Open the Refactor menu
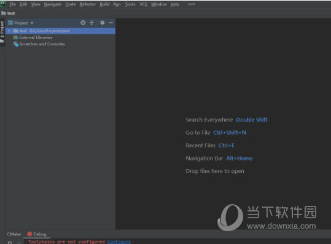 (88, 4)
